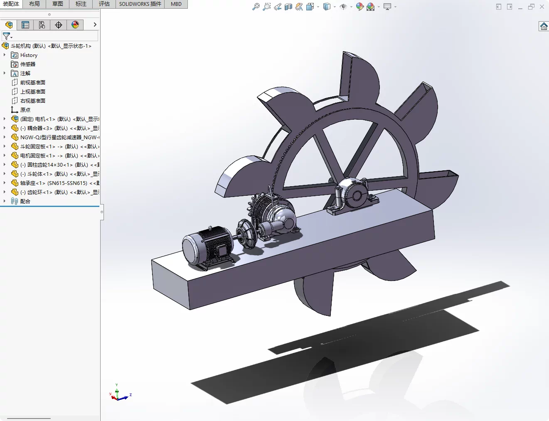Image resolution: width=549 pixels, height=421 pixels.
Task: Click the expand left panel button
Action: 499,7
